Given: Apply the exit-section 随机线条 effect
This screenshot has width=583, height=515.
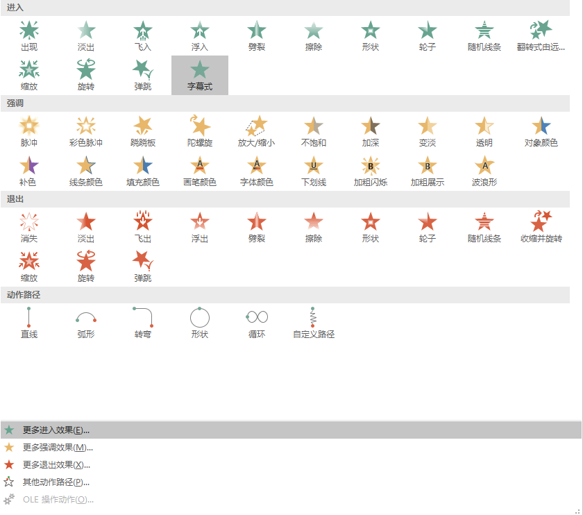Looking at the screenshot, I should click(484, 228).
